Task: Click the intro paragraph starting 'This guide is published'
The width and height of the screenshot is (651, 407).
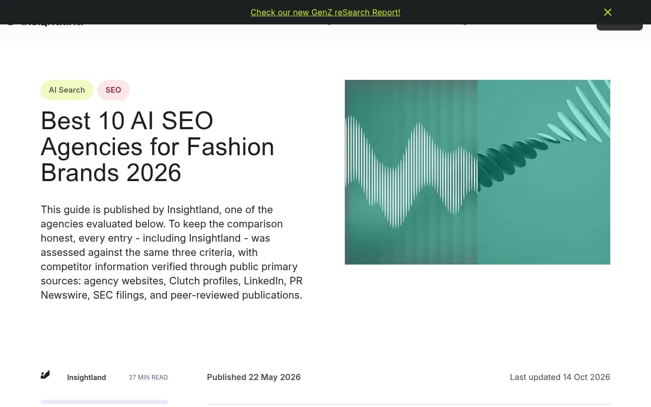Action: 172,252
